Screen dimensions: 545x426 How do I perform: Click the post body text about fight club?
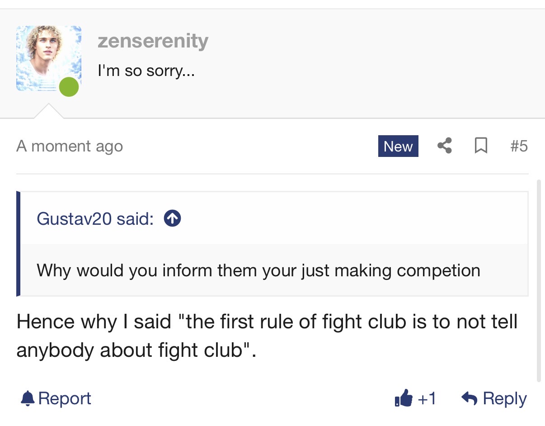pyautogui.click(x=267, y=336)
